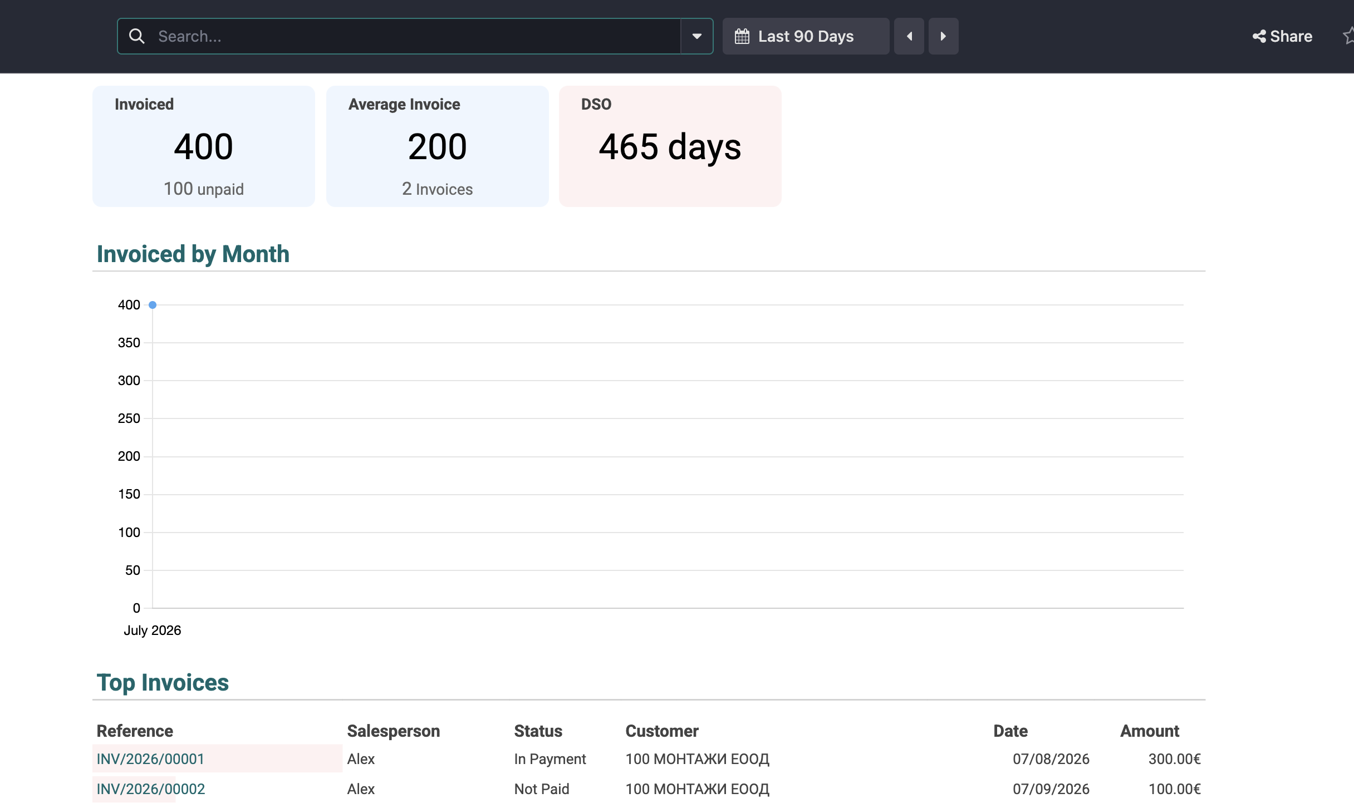Click the Amount column header
The height and width of the screenshot is (808, 1354).
[x=1150, y=731]
